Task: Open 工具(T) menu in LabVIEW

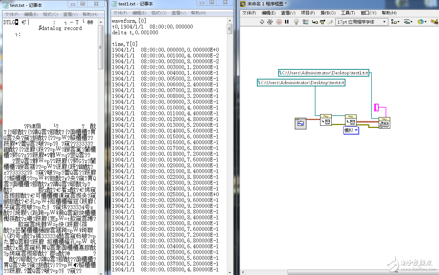Action: [x=348, y=13]
